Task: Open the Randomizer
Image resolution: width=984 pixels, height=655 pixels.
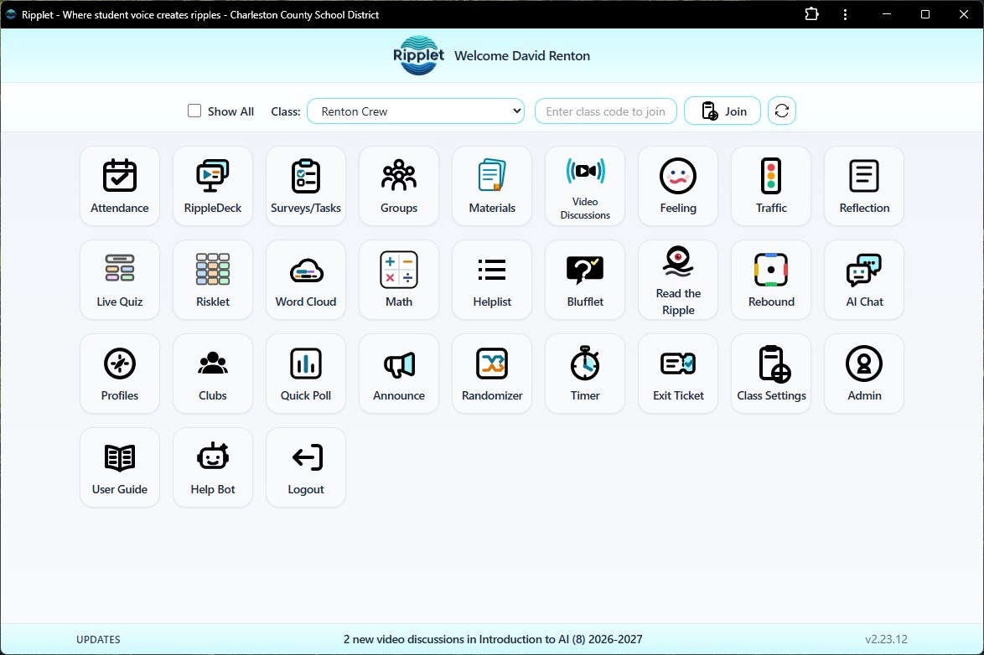Action: pyautogui.click(x=492, y=374)
